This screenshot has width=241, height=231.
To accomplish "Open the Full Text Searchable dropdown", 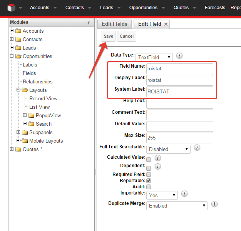I will click(169, 149).
